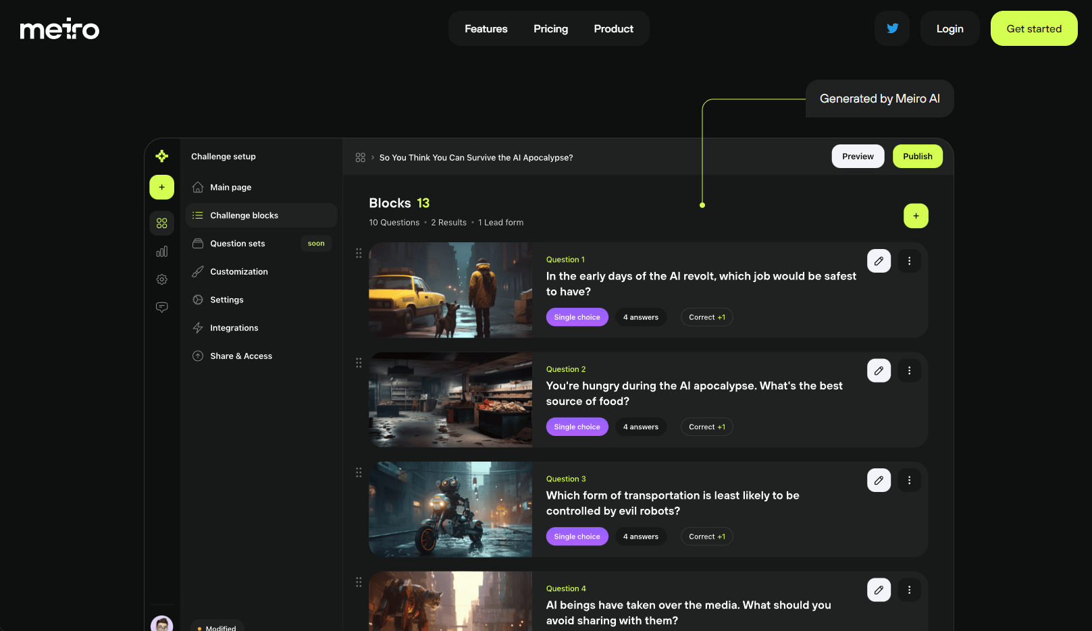Grab the drag handle for Question 2
Screen dimensions: 1092x631
(x=359, y=363)
